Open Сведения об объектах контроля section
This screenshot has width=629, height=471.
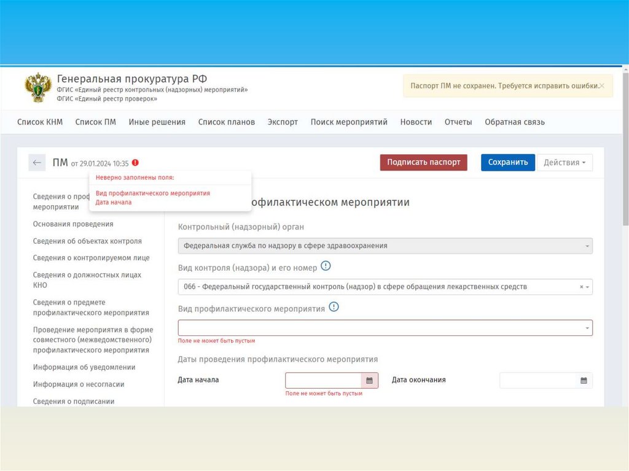[87, 241]
